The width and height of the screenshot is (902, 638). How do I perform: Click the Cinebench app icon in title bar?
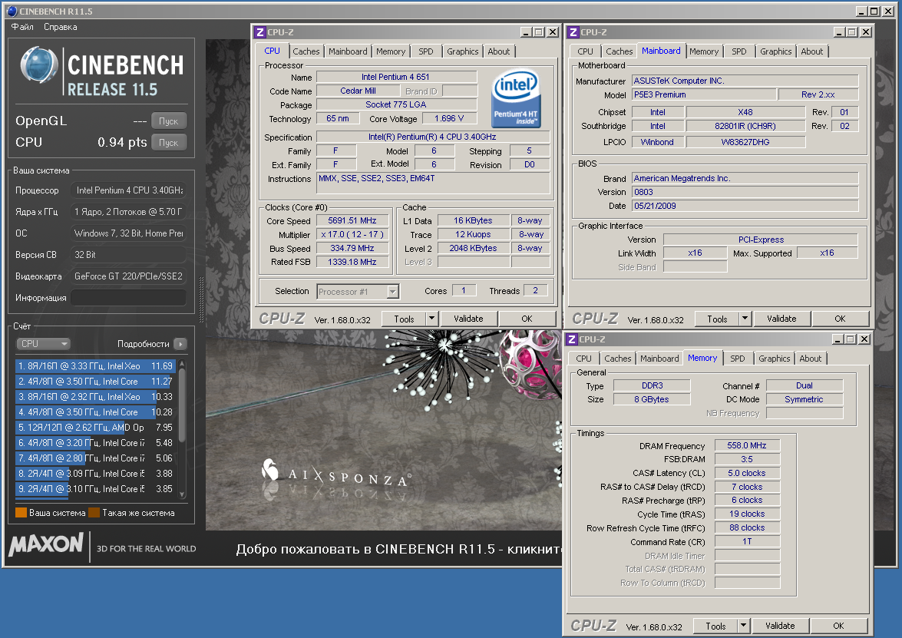[x=12, y=11]
